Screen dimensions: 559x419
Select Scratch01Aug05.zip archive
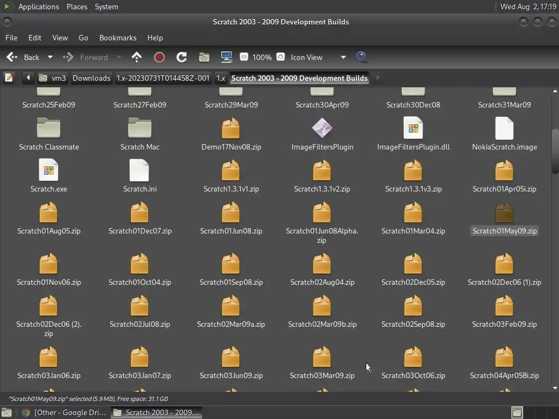[49, 218]
